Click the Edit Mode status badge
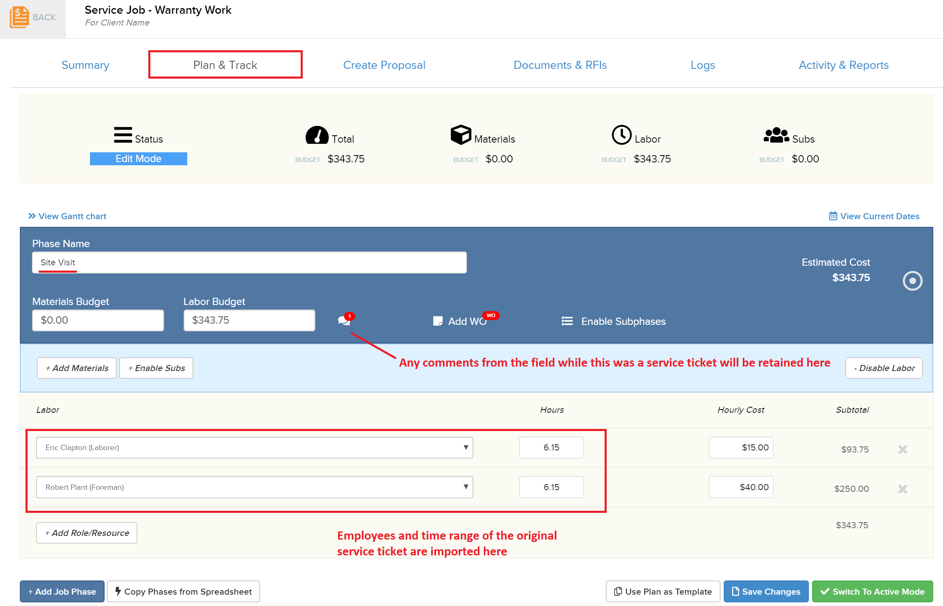Image resolution: width=943 pixels, height=606 pixels. [x=139, y=158]
